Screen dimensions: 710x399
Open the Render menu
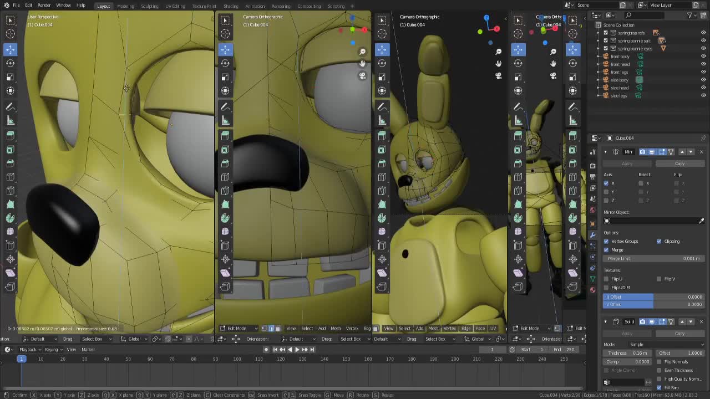click(44, 6)
